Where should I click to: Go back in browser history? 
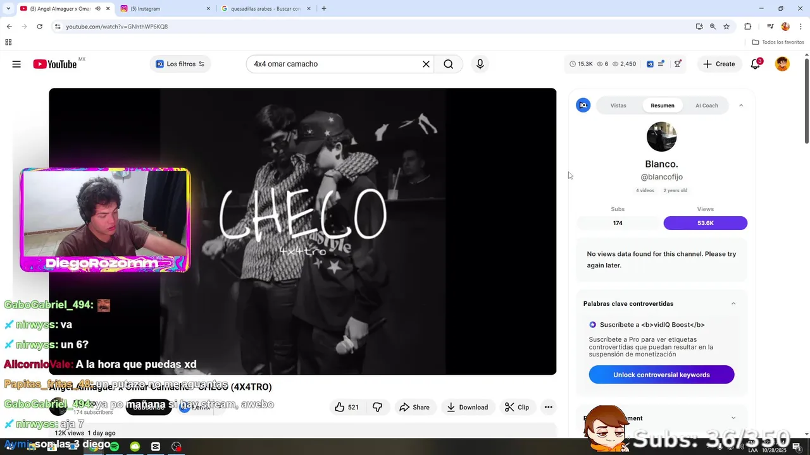(x=9, y=27)
